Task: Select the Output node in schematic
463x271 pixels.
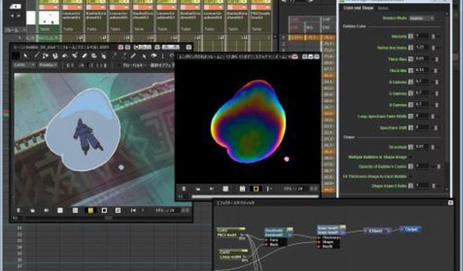Action: [411, 229]
